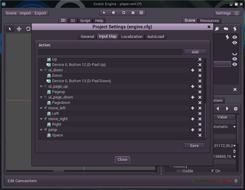Click the spinner icon in status bar

pyautogui.click(x=236, y=181)
